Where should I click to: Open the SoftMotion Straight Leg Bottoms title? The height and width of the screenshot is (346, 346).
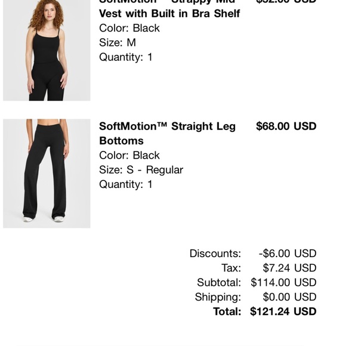(x=168, y=134)
